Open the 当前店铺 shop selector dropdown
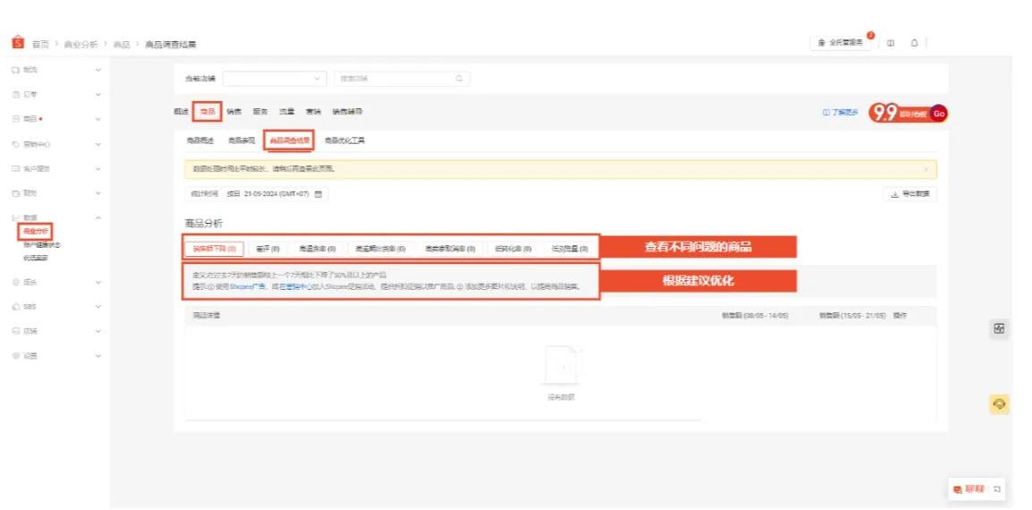 point(275,79)
